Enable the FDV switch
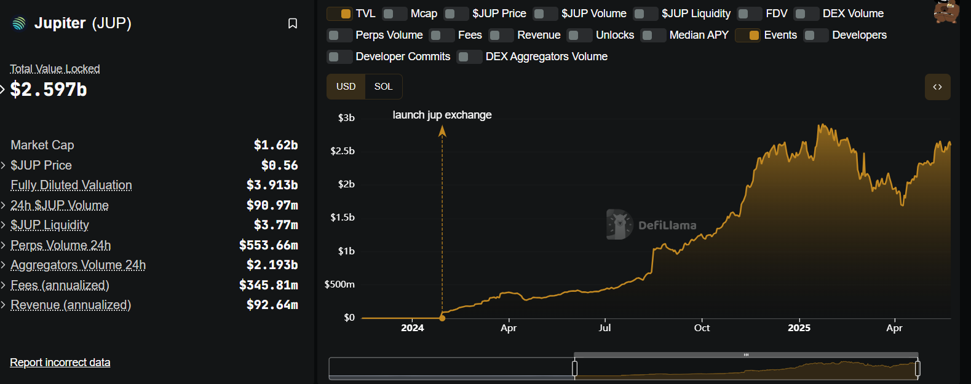This screenshot has height=384, width=971. pyautogui.click(x=750, y=14)
